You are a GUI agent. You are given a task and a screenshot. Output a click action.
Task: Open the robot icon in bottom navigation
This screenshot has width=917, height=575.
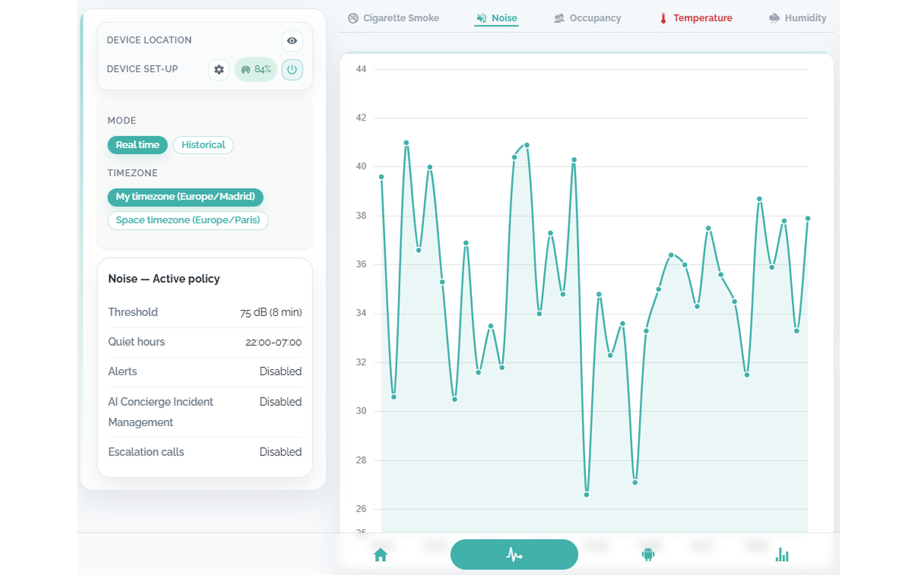coord(648,555)
